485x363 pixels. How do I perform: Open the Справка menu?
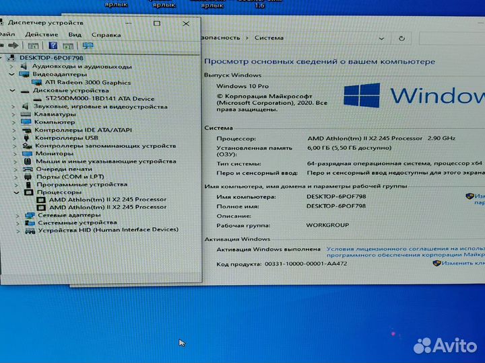[106, 35]
